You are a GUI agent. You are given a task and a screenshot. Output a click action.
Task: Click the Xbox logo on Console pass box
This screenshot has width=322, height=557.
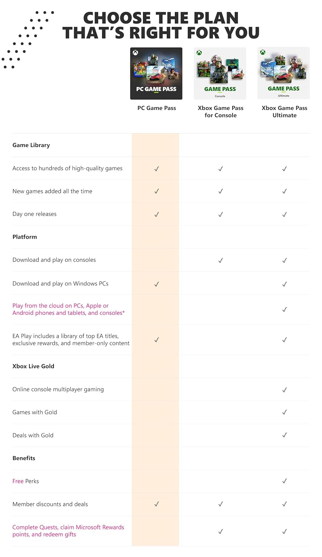(x=199, y=53)
